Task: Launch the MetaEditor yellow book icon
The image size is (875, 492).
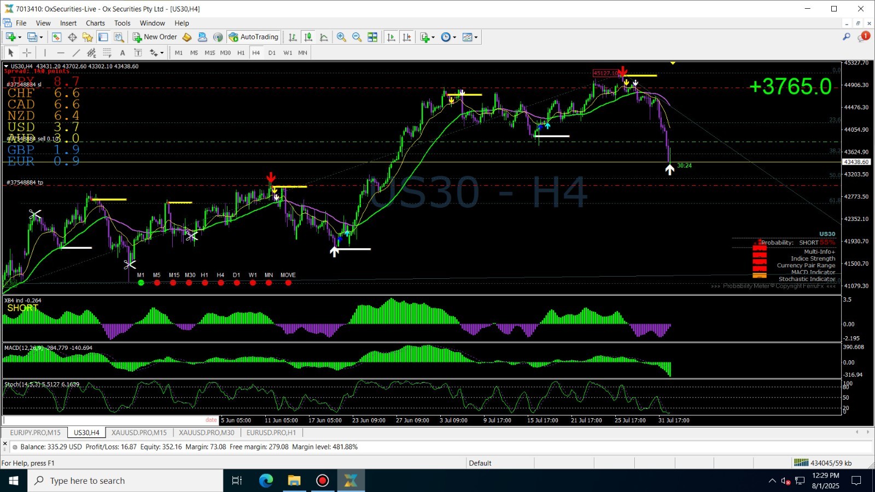Action: pos(187,37)
